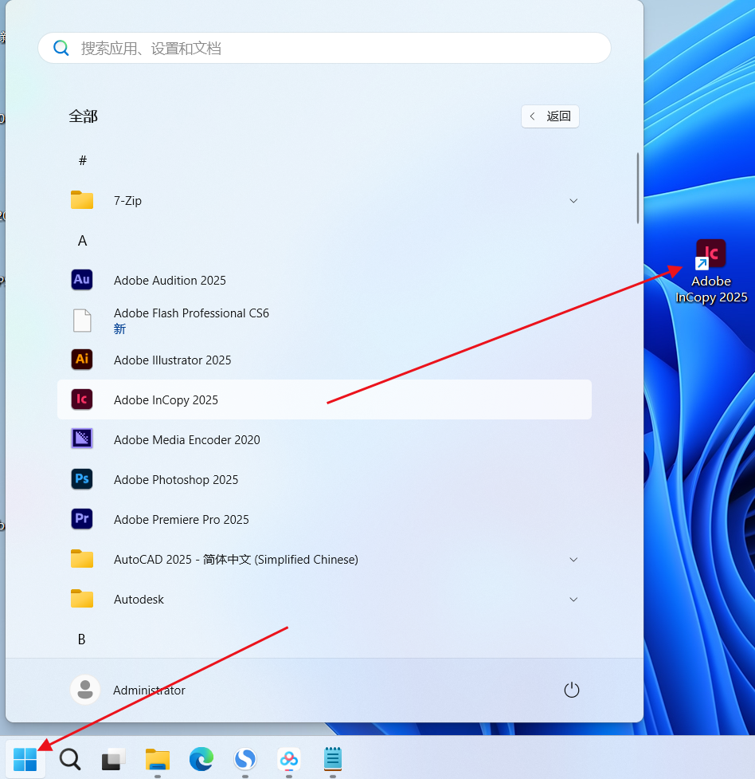The width and height of the screenshot is (755, 779).
Task: Open the Notepad taskbar icon
Action: point(333,759)
